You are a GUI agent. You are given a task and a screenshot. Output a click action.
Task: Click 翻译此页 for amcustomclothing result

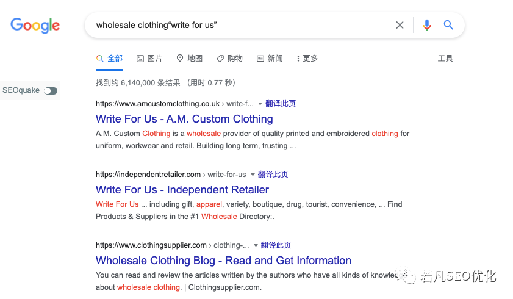click(x=281, y=104)
